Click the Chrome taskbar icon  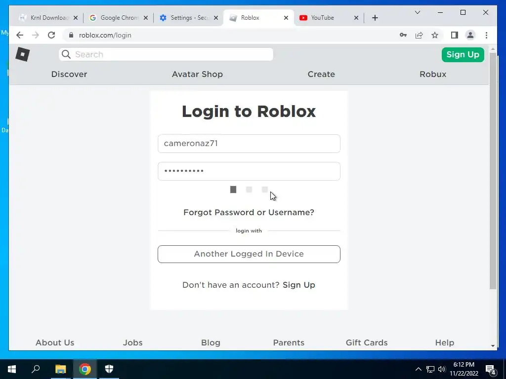click(85, 369)
